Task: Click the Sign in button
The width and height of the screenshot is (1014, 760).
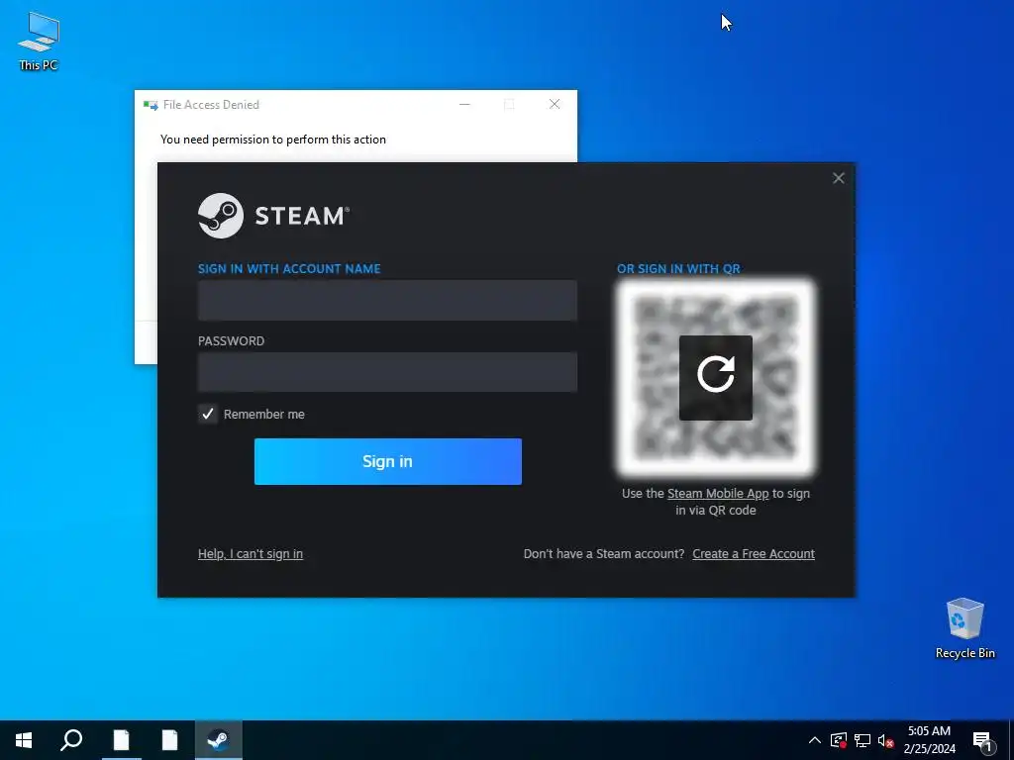Action: 388,461
